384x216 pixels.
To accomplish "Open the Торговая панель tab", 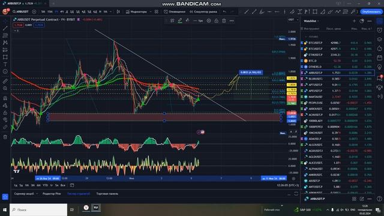I will (107, 194).
